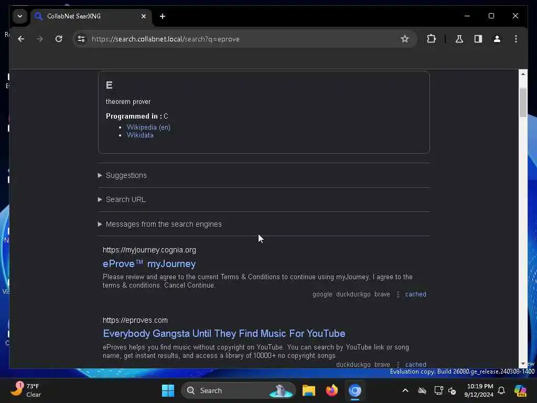
Task: Open a new browser tab
Action: pos(163,16)
